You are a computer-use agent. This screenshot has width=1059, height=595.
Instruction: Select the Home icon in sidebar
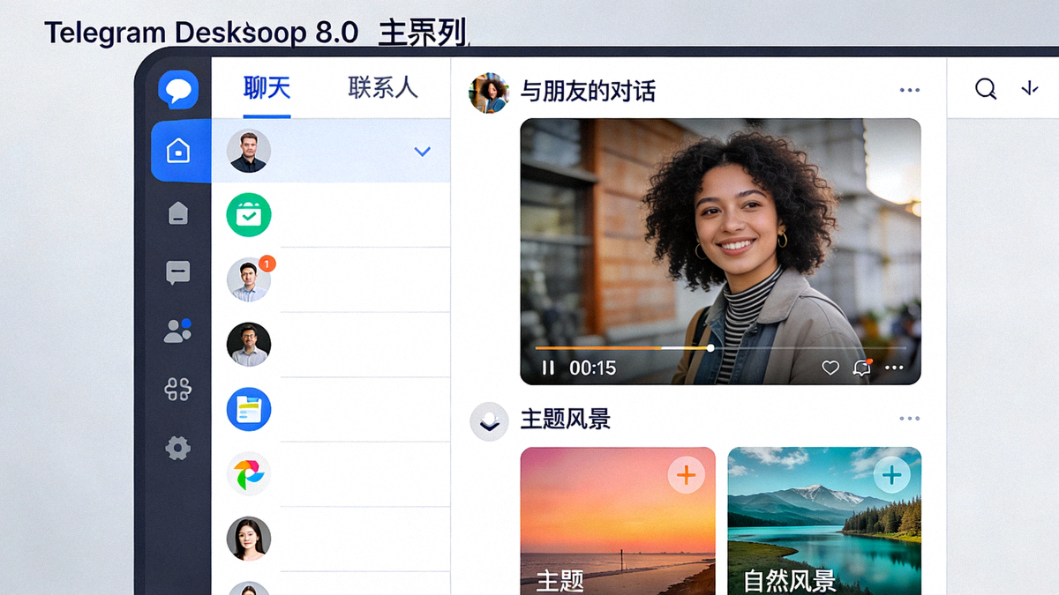tap(180, 151)
